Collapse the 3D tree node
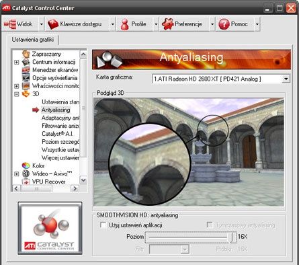Screen dimensions: 299x265 coord(17,94)
